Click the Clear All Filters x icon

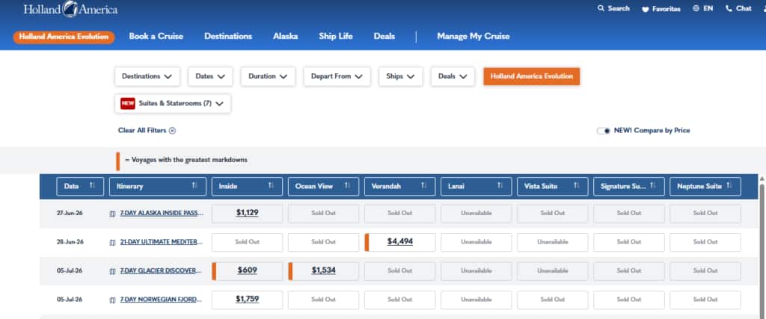(x=173, y=131)
